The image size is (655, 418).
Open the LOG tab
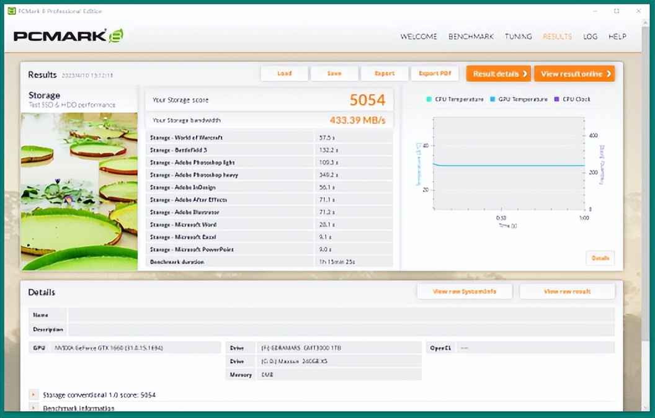coord(590,37)
